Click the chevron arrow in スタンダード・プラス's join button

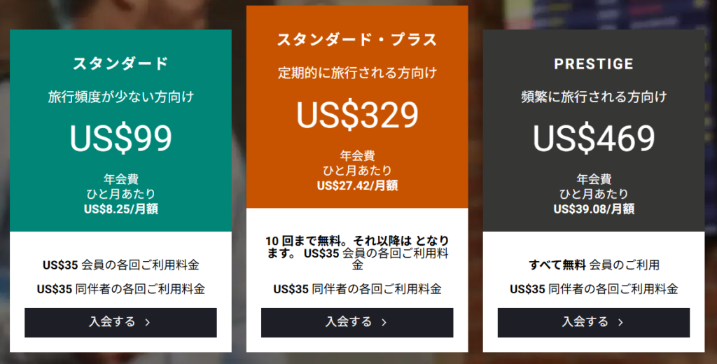click(384, 323)
